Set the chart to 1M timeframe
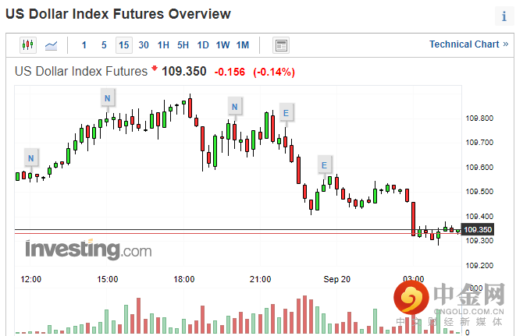 pyautogui.click(x=243, y=45)
